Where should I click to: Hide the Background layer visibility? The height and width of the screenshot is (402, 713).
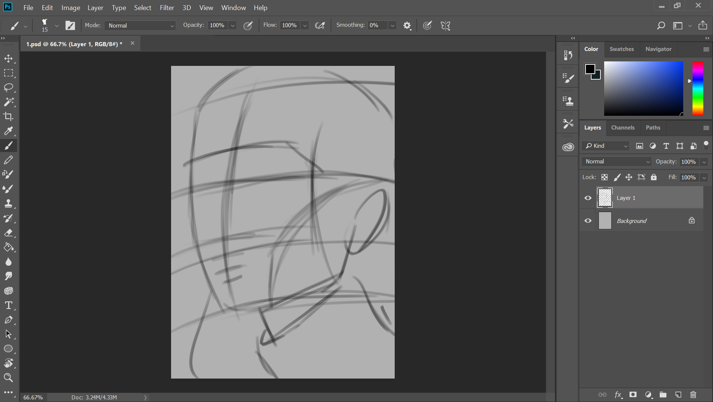(588, 221)
